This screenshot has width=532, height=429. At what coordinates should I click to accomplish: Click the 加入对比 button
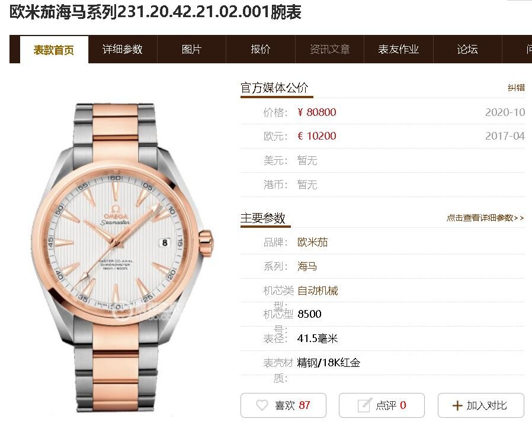[481, 405]
